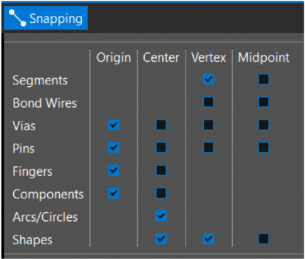Turn on Pins Vertex snapping

pyautogui.click(x=209, y=148)
